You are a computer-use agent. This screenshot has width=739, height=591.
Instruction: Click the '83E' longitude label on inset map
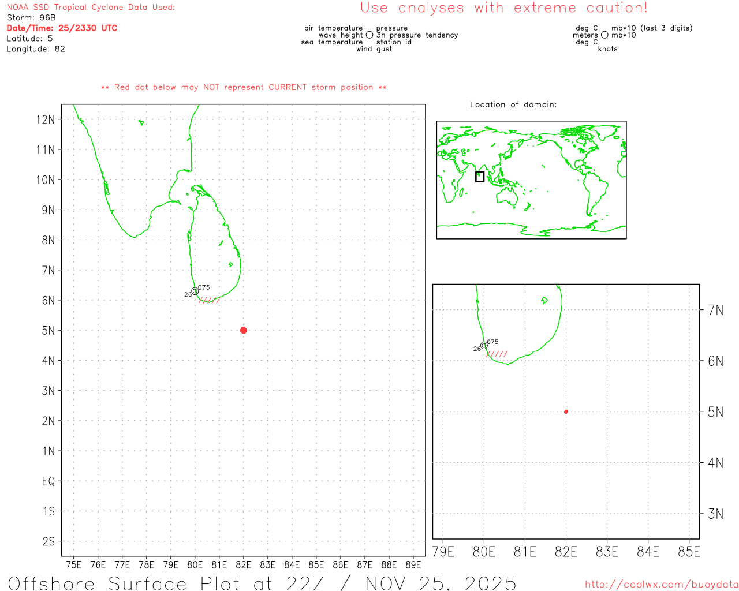tap(607, 552)
